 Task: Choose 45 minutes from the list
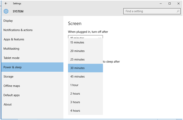click(x=85, y=77)
